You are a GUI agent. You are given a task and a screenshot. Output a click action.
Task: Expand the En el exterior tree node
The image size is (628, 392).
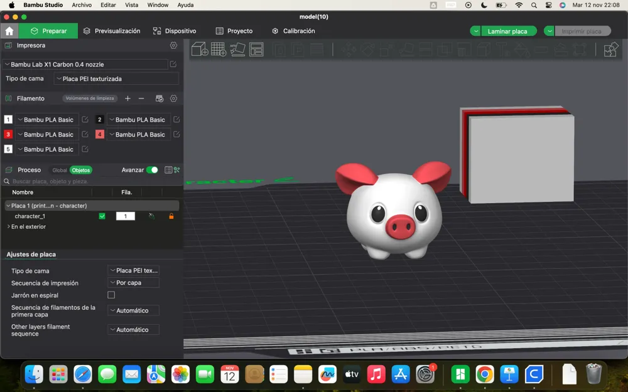8,226
